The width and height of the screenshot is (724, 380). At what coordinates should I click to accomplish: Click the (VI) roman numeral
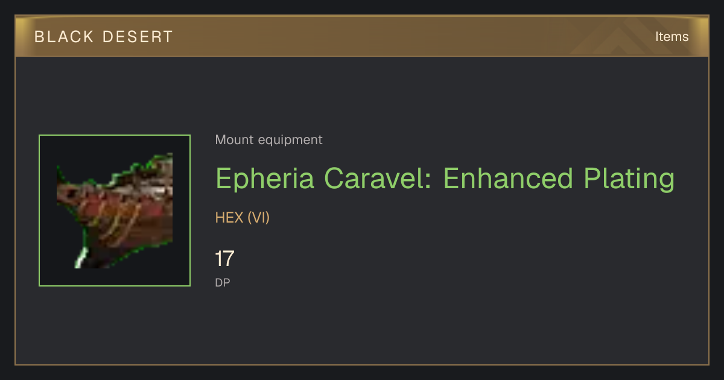258,218
